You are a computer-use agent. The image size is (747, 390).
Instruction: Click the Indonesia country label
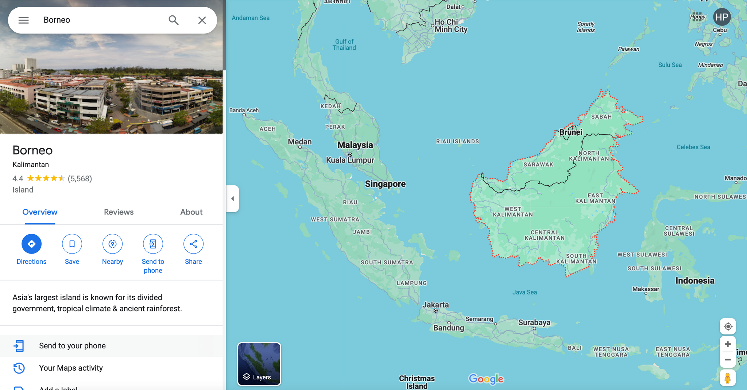(x=695, y=281)
